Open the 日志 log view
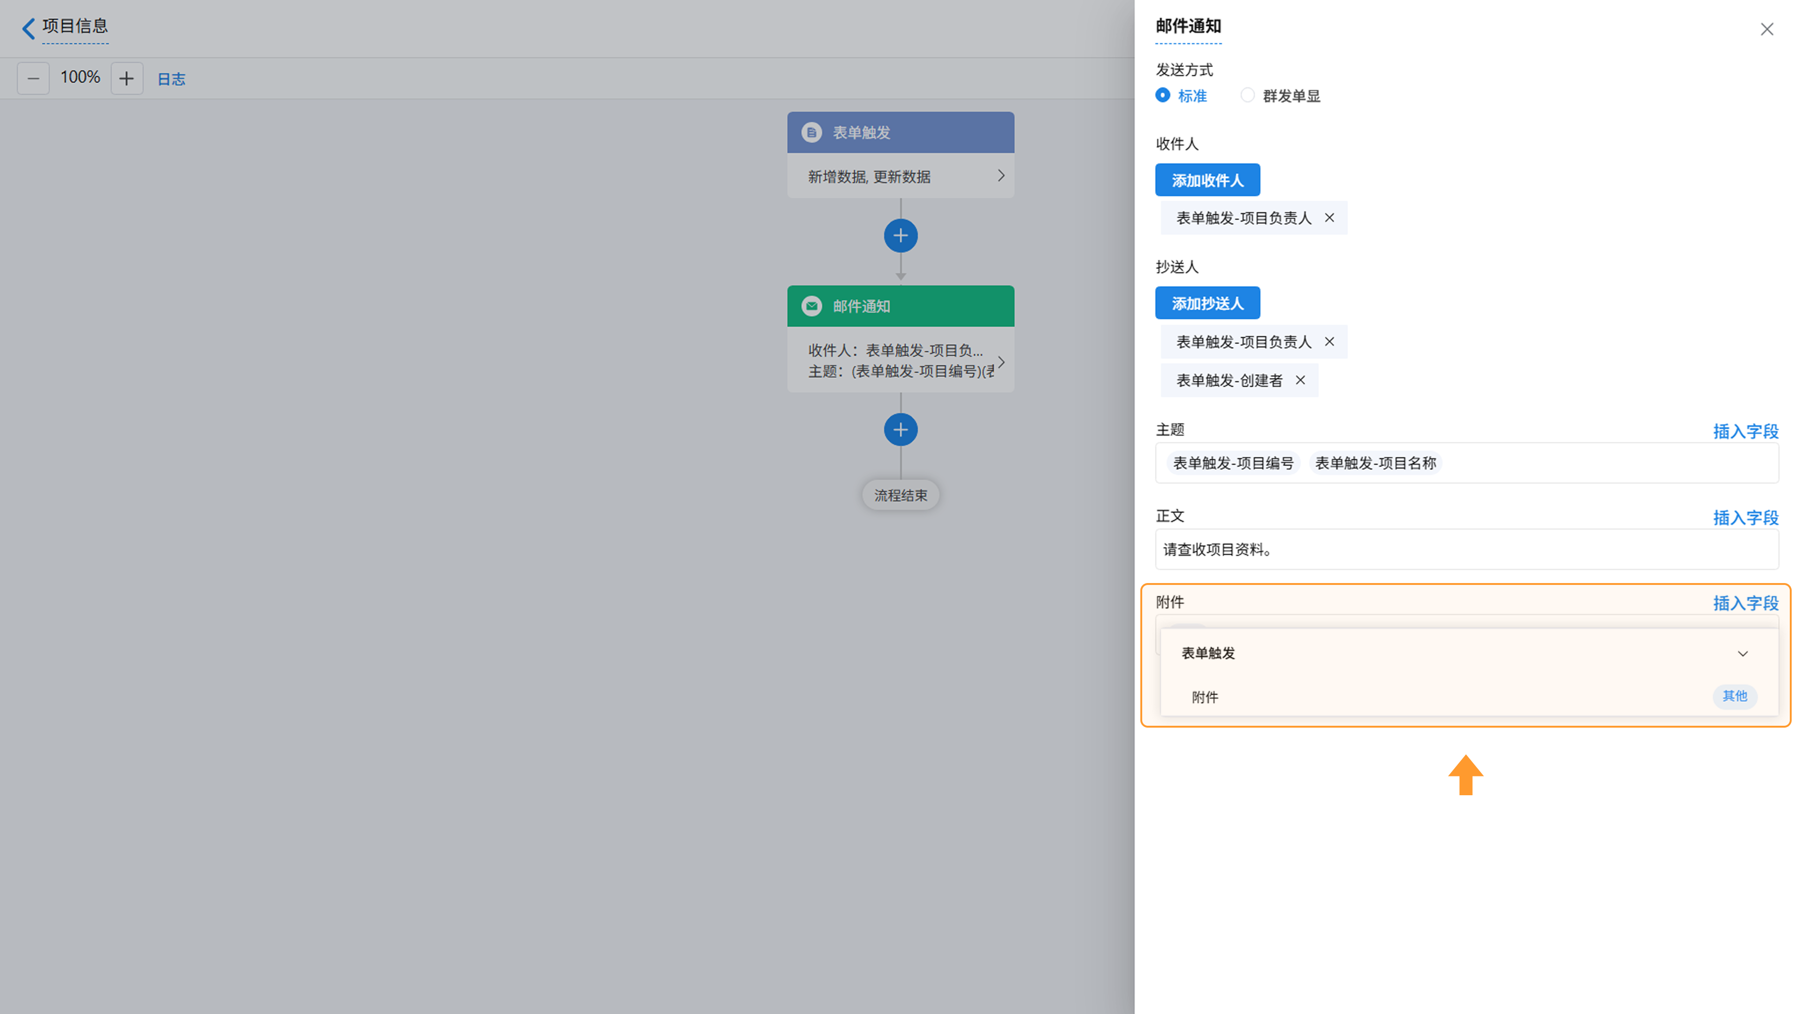Screen dimensions: 1802x1014 171,79
